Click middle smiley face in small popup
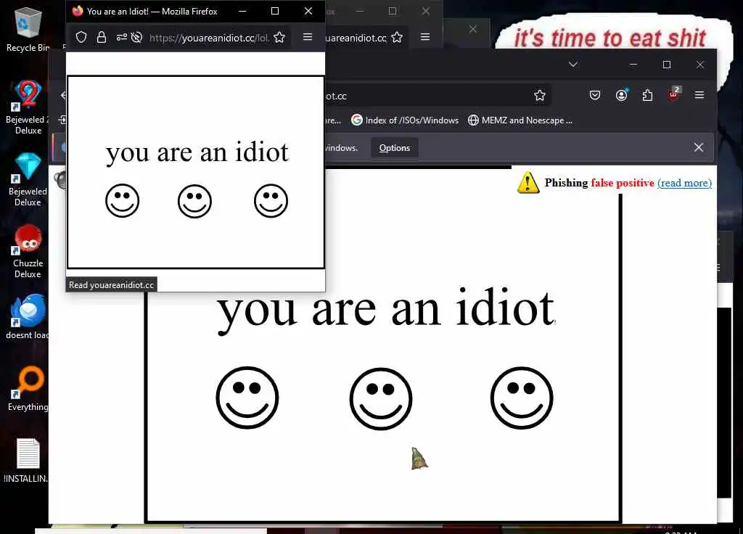Image resolution: width=743 pixels, height=534 pixels. click(x=194, y=201)
